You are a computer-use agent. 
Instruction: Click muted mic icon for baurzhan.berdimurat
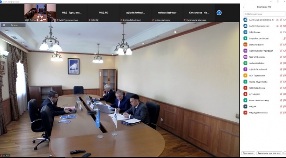click(x=284, y=38)
